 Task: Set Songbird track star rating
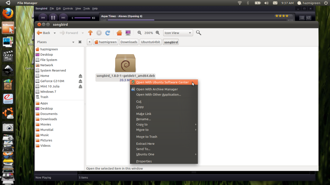click(x=284, y=16)
